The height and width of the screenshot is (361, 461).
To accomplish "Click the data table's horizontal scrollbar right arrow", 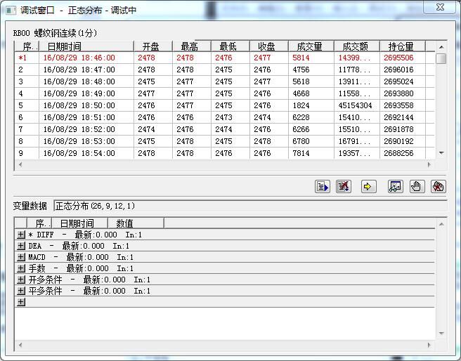I will tap(429, 164).
